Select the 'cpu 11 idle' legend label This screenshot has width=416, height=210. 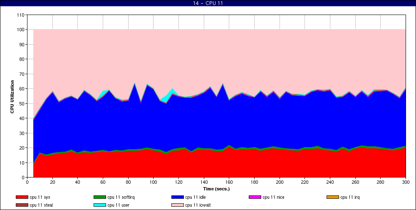pos(196,197)
